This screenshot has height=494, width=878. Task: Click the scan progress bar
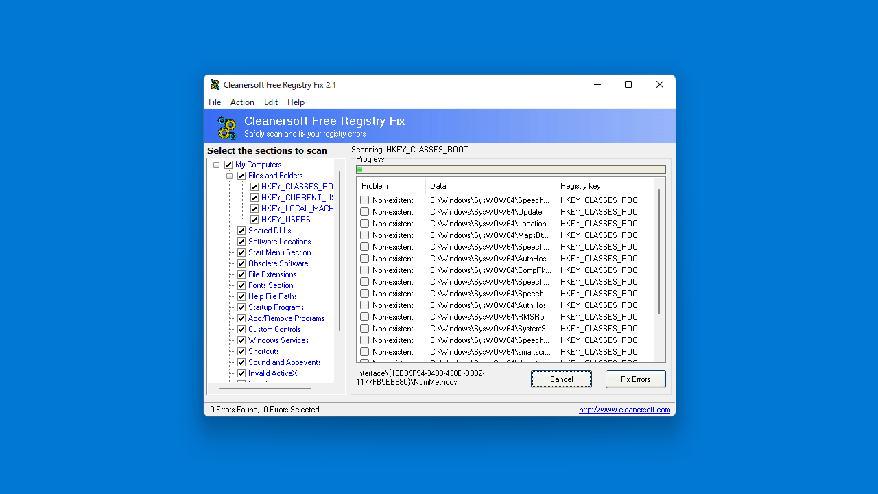(x=510, y=169)
